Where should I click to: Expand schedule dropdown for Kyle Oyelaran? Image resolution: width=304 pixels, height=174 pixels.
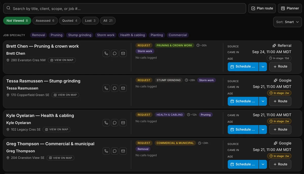tap(263, 130)
